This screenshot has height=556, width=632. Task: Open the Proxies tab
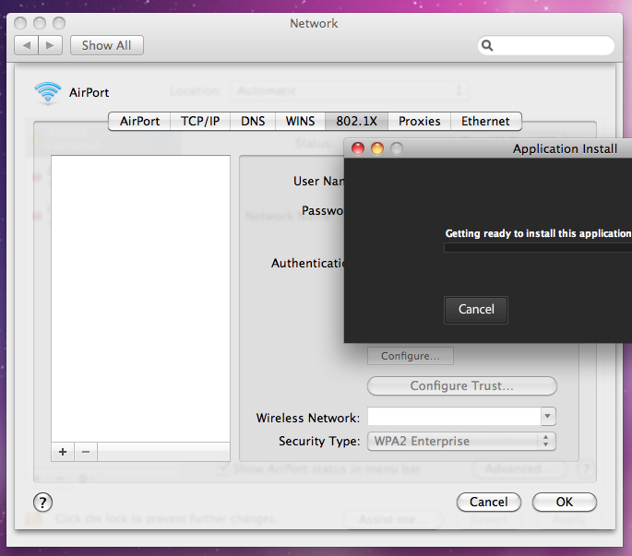click(x=419, y=122)
